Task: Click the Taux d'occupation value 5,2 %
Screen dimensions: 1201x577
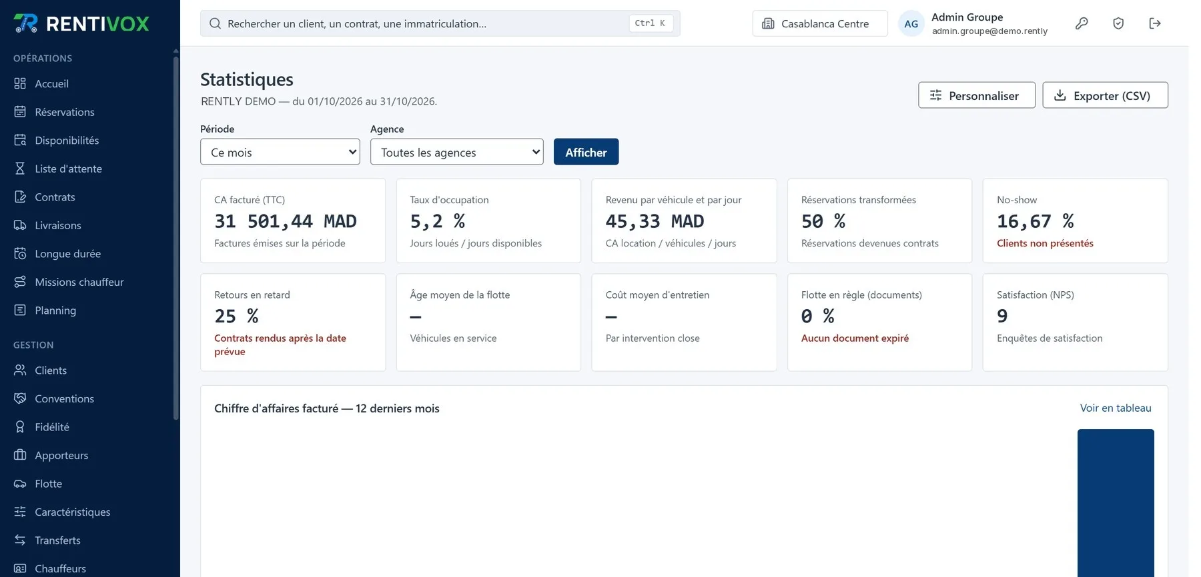Action: click(x=437, y=221)
